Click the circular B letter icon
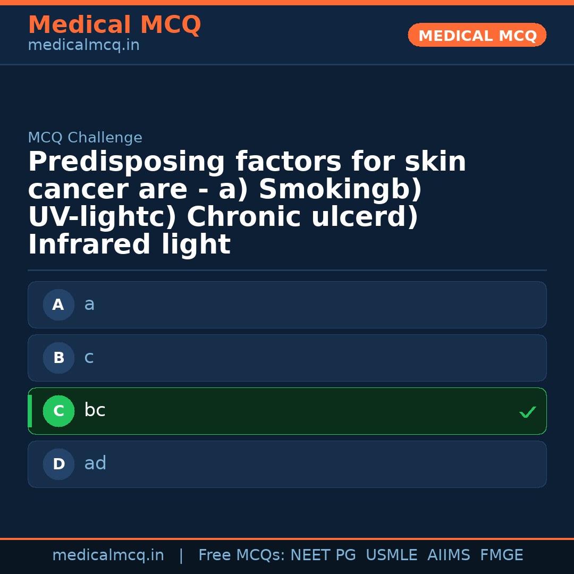 pyautogui.click(x=58, y=358)
